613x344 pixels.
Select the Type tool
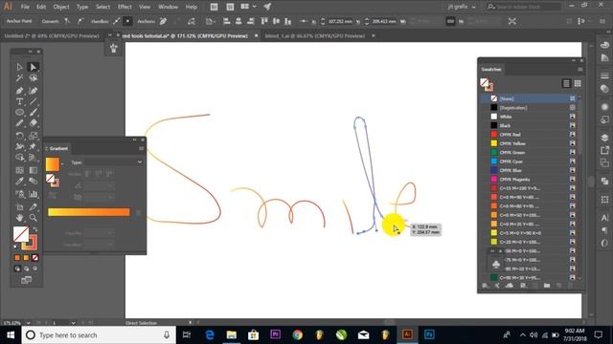[19, 101]
